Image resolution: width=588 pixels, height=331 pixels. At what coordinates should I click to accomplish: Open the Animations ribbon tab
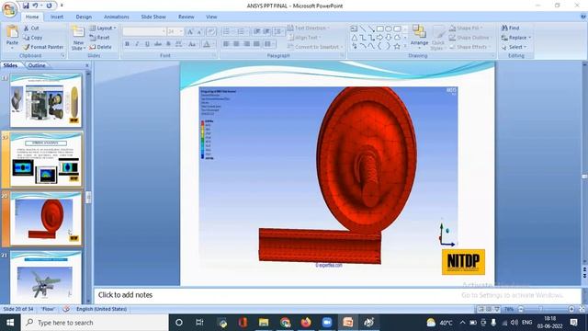pos(117,17)
